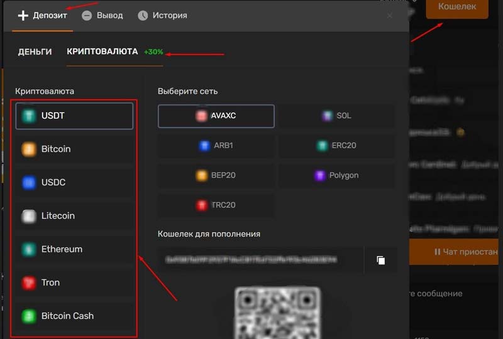Switch to the ДЕНЬГИ payment tab
The width and height of the screenshot is (503, 339).
tap(35, 52)
